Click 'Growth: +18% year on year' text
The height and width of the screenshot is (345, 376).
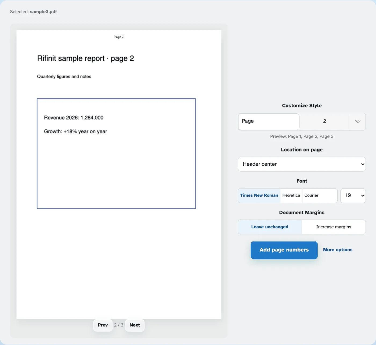(75, 132)
